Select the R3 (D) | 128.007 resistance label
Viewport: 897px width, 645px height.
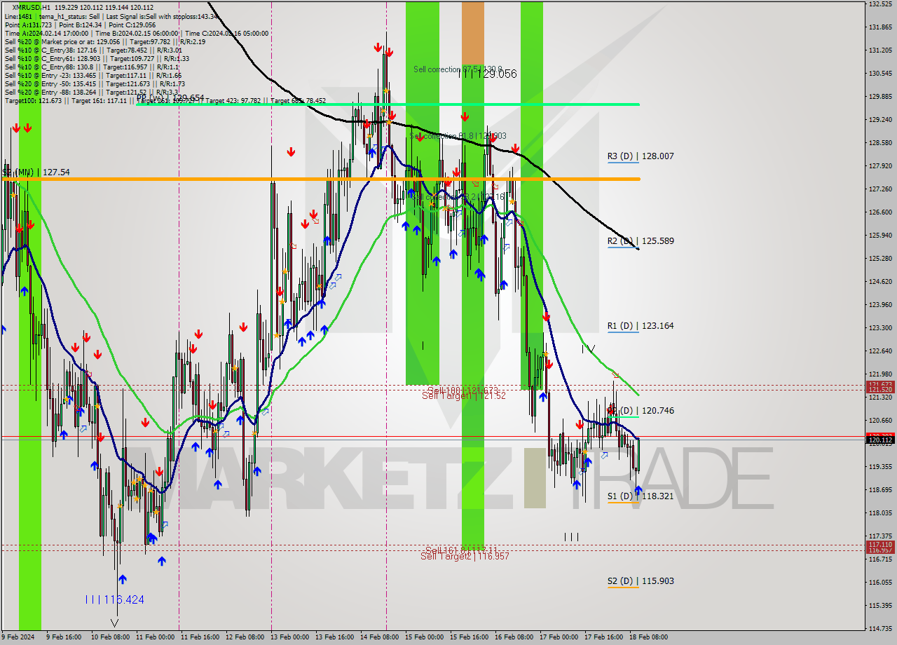click(641, 156)
